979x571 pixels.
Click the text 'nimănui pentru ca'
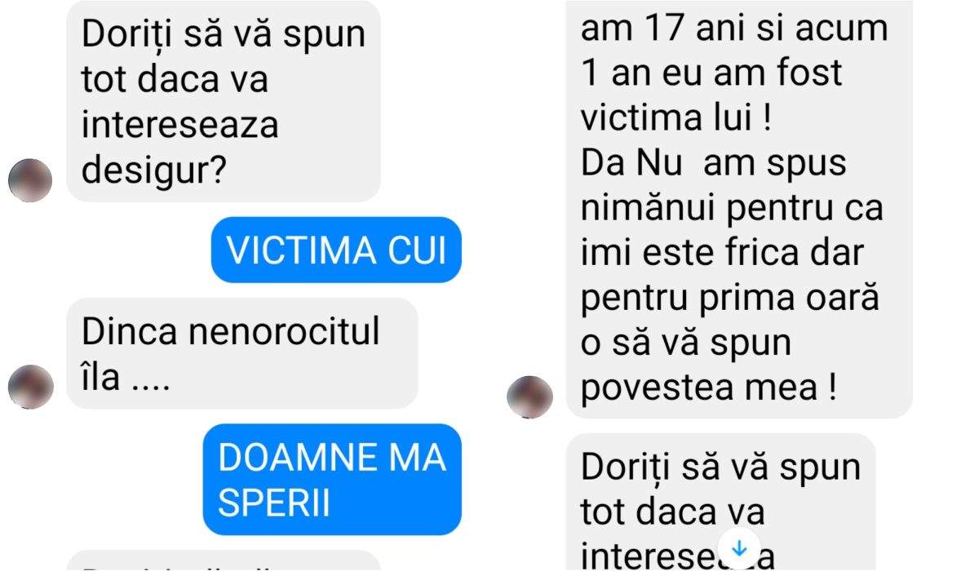(732, 209)
